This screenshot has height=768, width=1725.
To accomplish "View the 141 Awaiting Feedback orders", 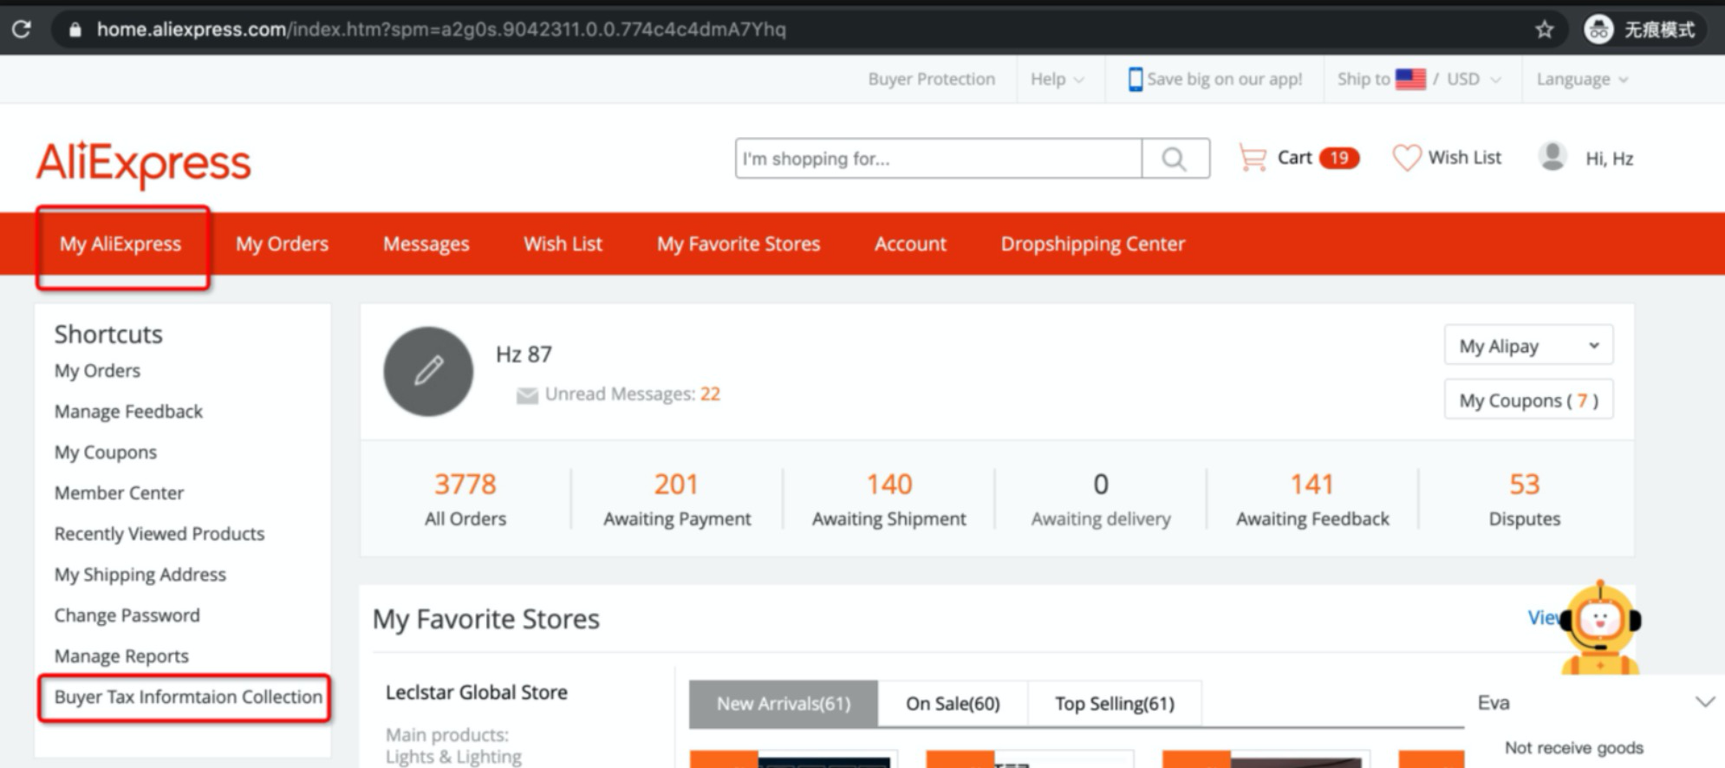I will pos(1312,499).
